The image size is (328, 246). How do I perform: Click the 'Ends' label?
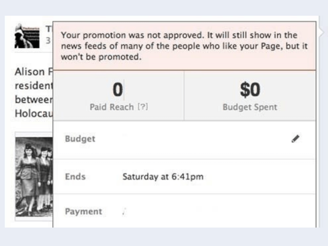coord(75,177)
